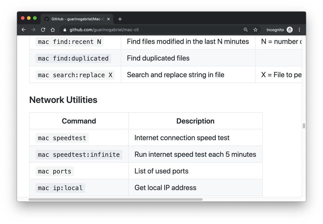Select the GitHub - guarinogabriel/Mac-CLI tab
323x224 pixels.
click(x=77, y=19)
